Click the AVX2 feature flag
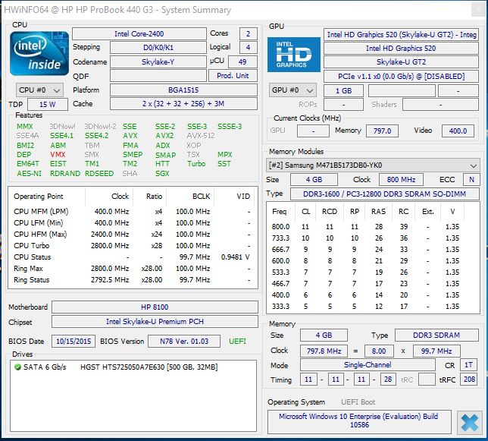 [164, 136]
